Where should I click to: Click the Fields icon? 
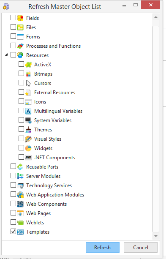[x=20, y=18]
